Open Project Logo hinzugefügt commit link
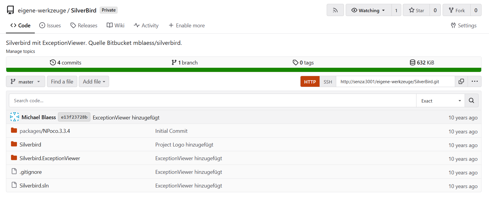The width and height of the screenshot is (489, 197). [x=184, y=145]
